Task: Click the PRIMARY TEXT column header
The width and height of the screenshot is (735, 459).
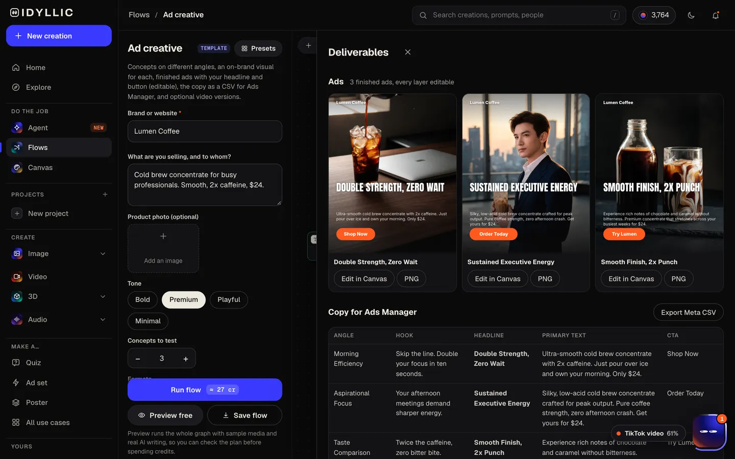Action: (564, 335)
